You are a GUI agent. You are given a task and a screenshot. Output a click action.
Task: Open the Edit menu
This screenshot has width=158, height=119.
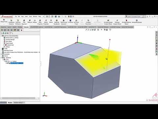point(19,17)
